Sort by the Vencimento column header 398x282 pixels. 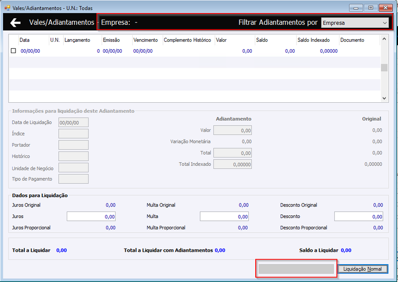point(145,40)
